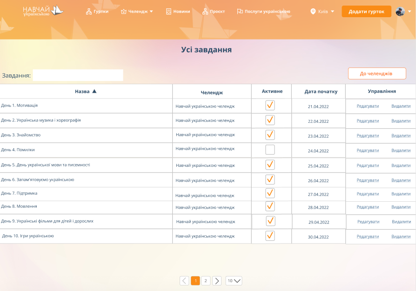The width and height of the screenshot is (416, 291).
Task: Click Редагувати for День 10. Ігри українською
Action: coord(368,237)
